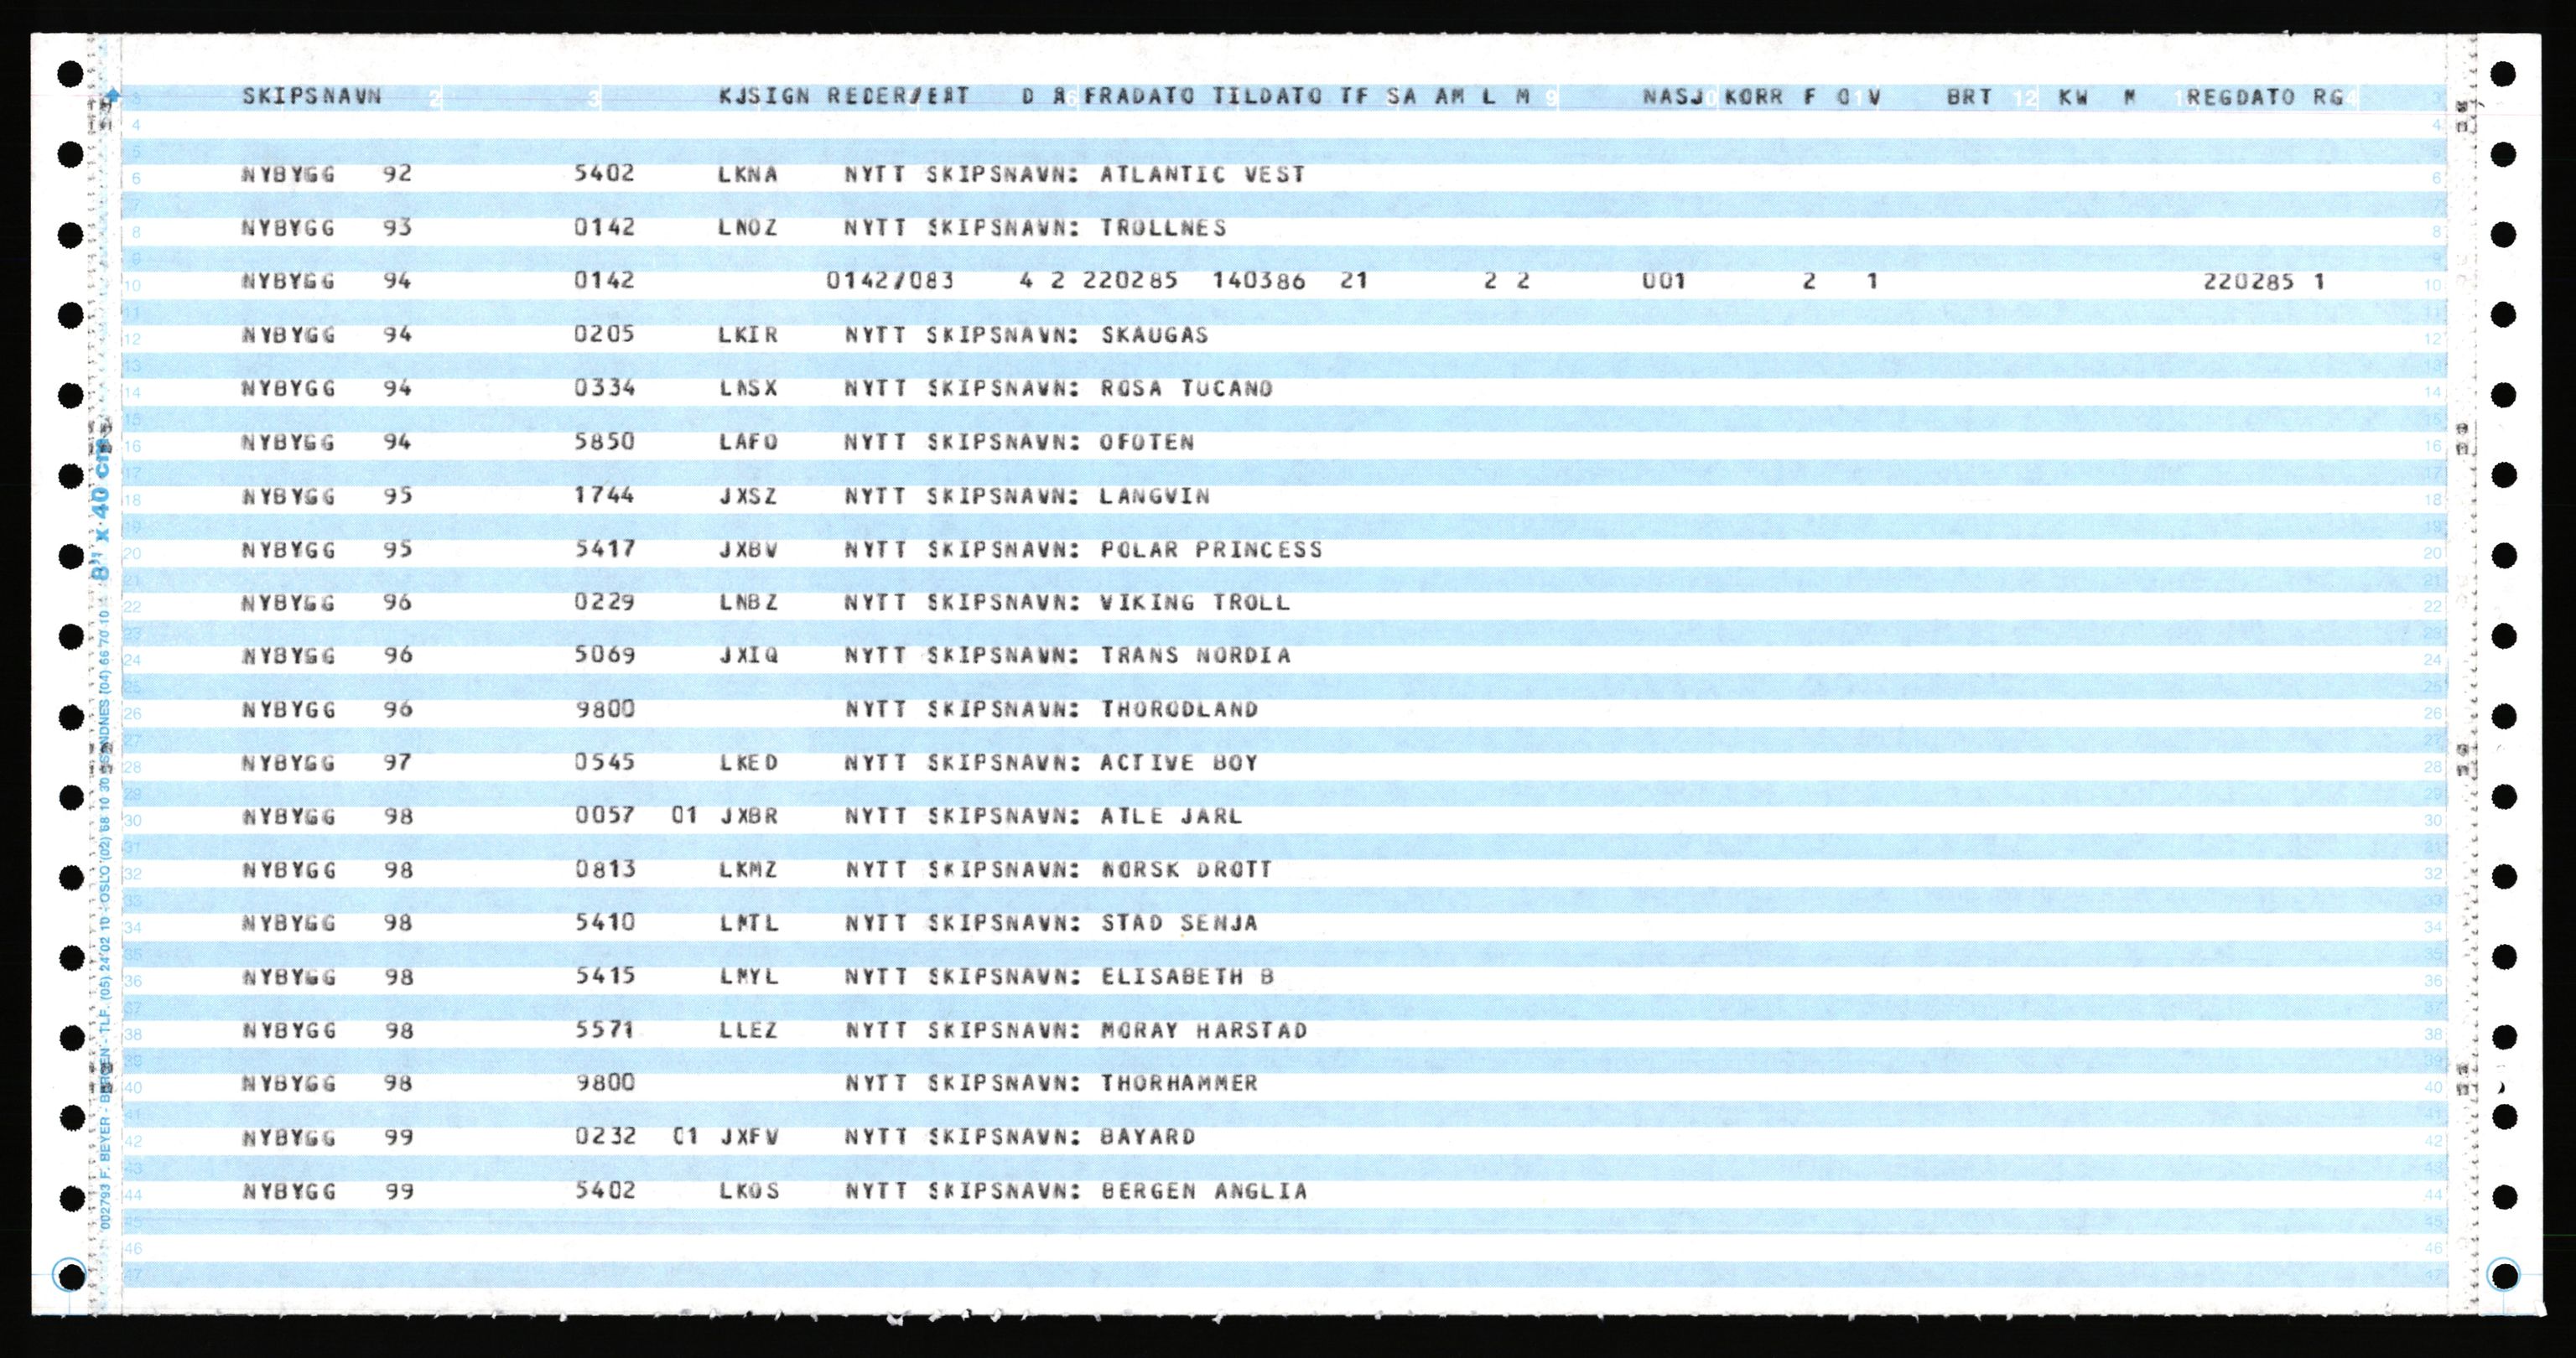Screen dimensions: 2576x1358
Task: Select ship name THORODLAND
Action: coord(1180,709)
